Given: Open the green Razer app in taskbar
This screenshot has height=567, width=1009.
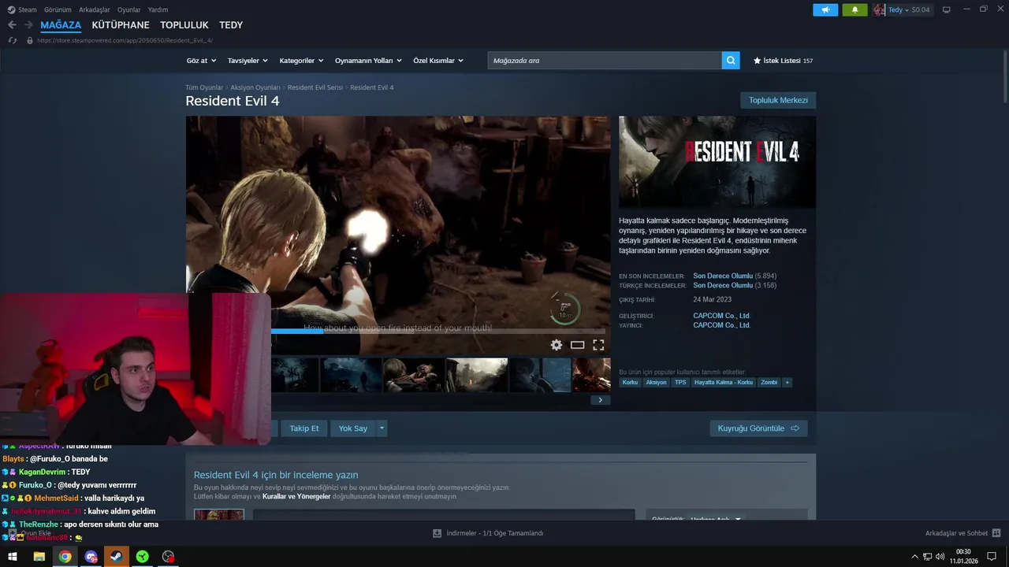Looking at the screenshot, I should click(x=142, y=557).
